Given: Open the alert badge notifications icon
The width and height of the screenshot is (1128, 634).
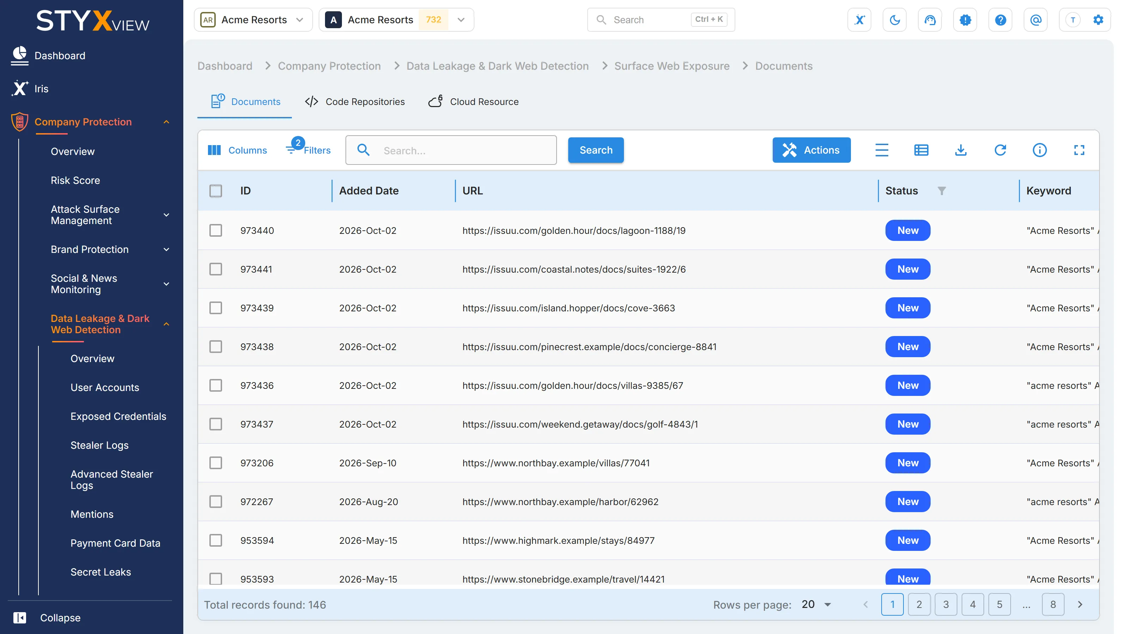Looking at the screenshot, I should tap(965, 20).
